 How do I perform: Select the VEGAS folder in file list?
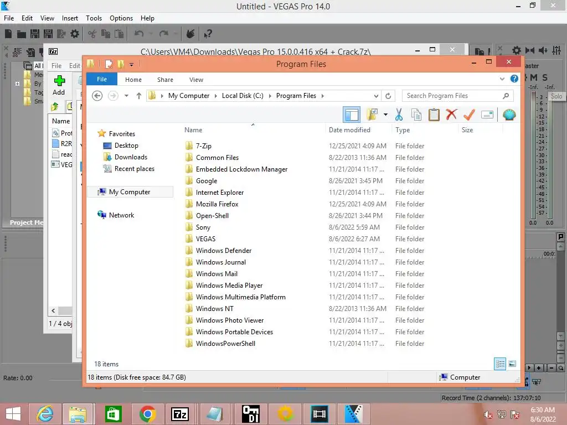coord(205,239)
